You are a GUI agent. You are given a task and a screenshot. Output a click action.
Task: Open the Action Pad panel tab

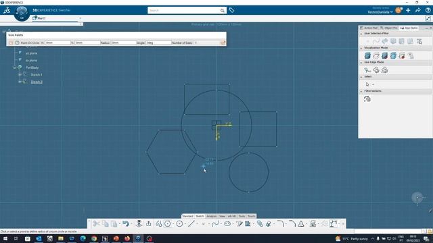click(x=369, y=28)
